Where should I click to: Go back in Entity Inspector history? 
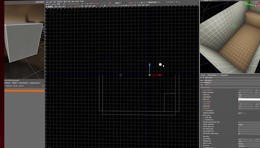[x=201, y=78]
